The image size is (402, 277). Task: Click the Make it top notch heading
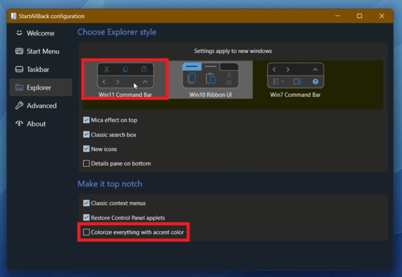click(110, 184)
